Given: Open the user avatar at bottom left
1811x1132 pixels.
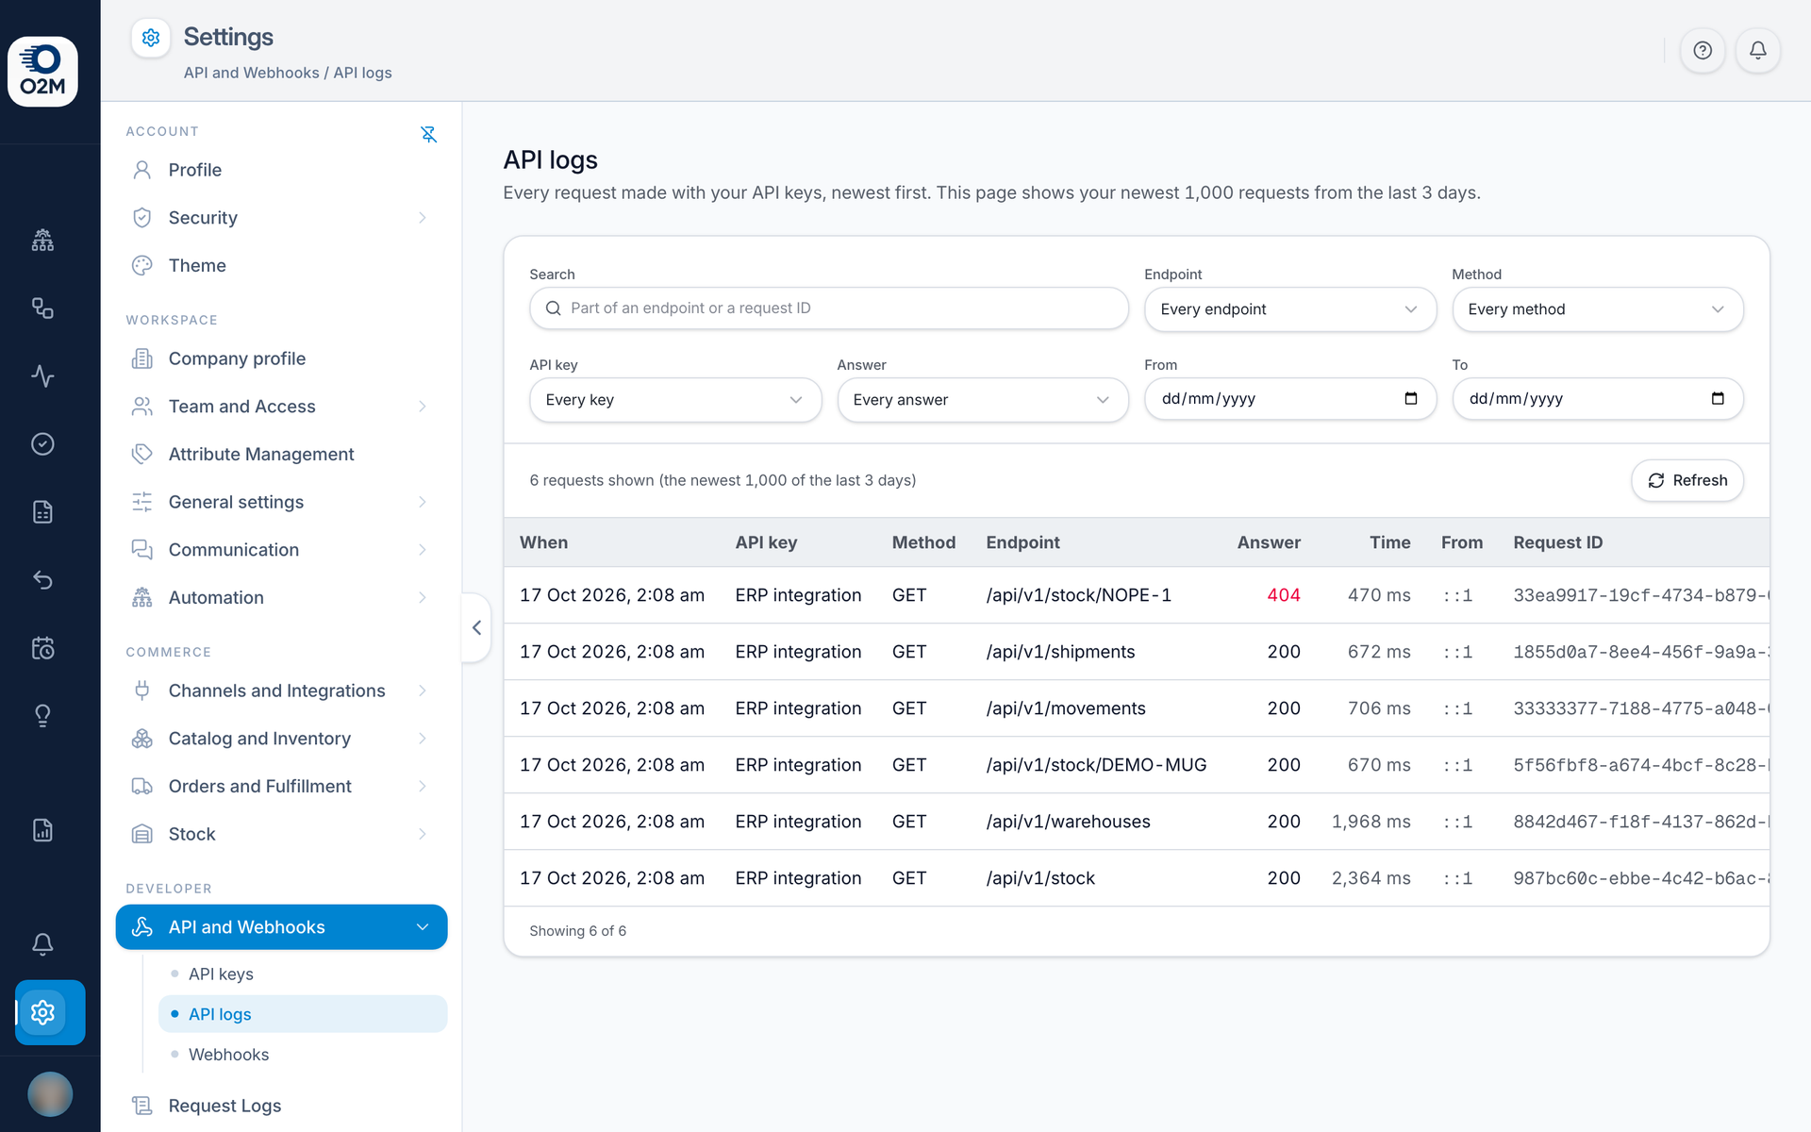Looking at the screenshot, I should [x=50, y=1094].
